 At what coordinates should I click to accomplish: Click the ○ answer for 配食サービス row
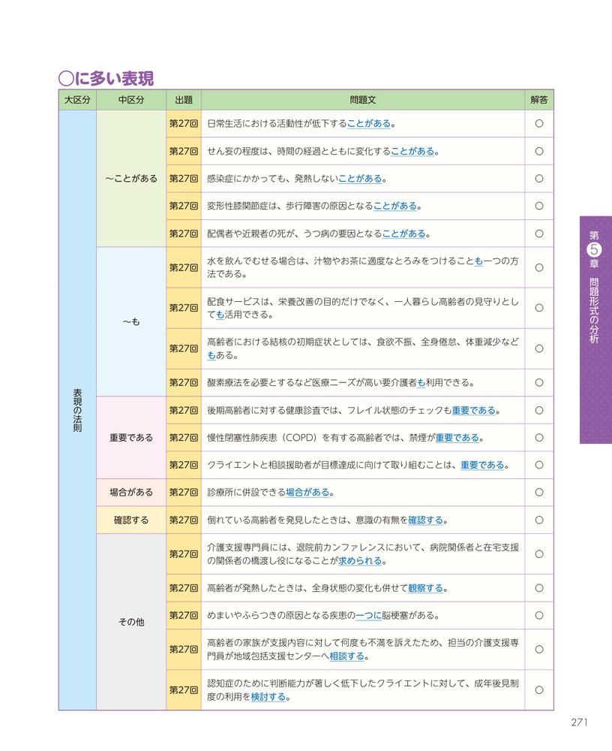(539, 308)
